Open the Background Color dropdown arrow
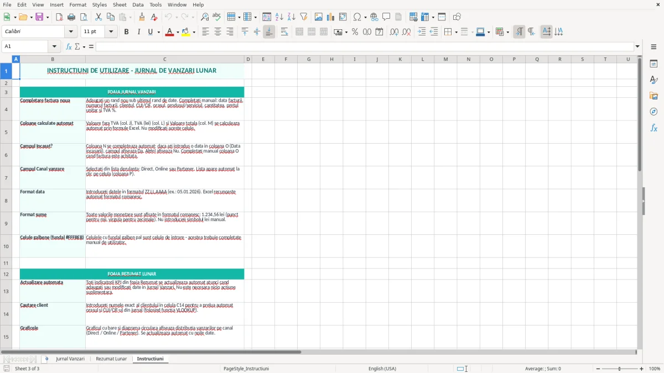The height and width of the screenshot is (373, 664). 194,32
